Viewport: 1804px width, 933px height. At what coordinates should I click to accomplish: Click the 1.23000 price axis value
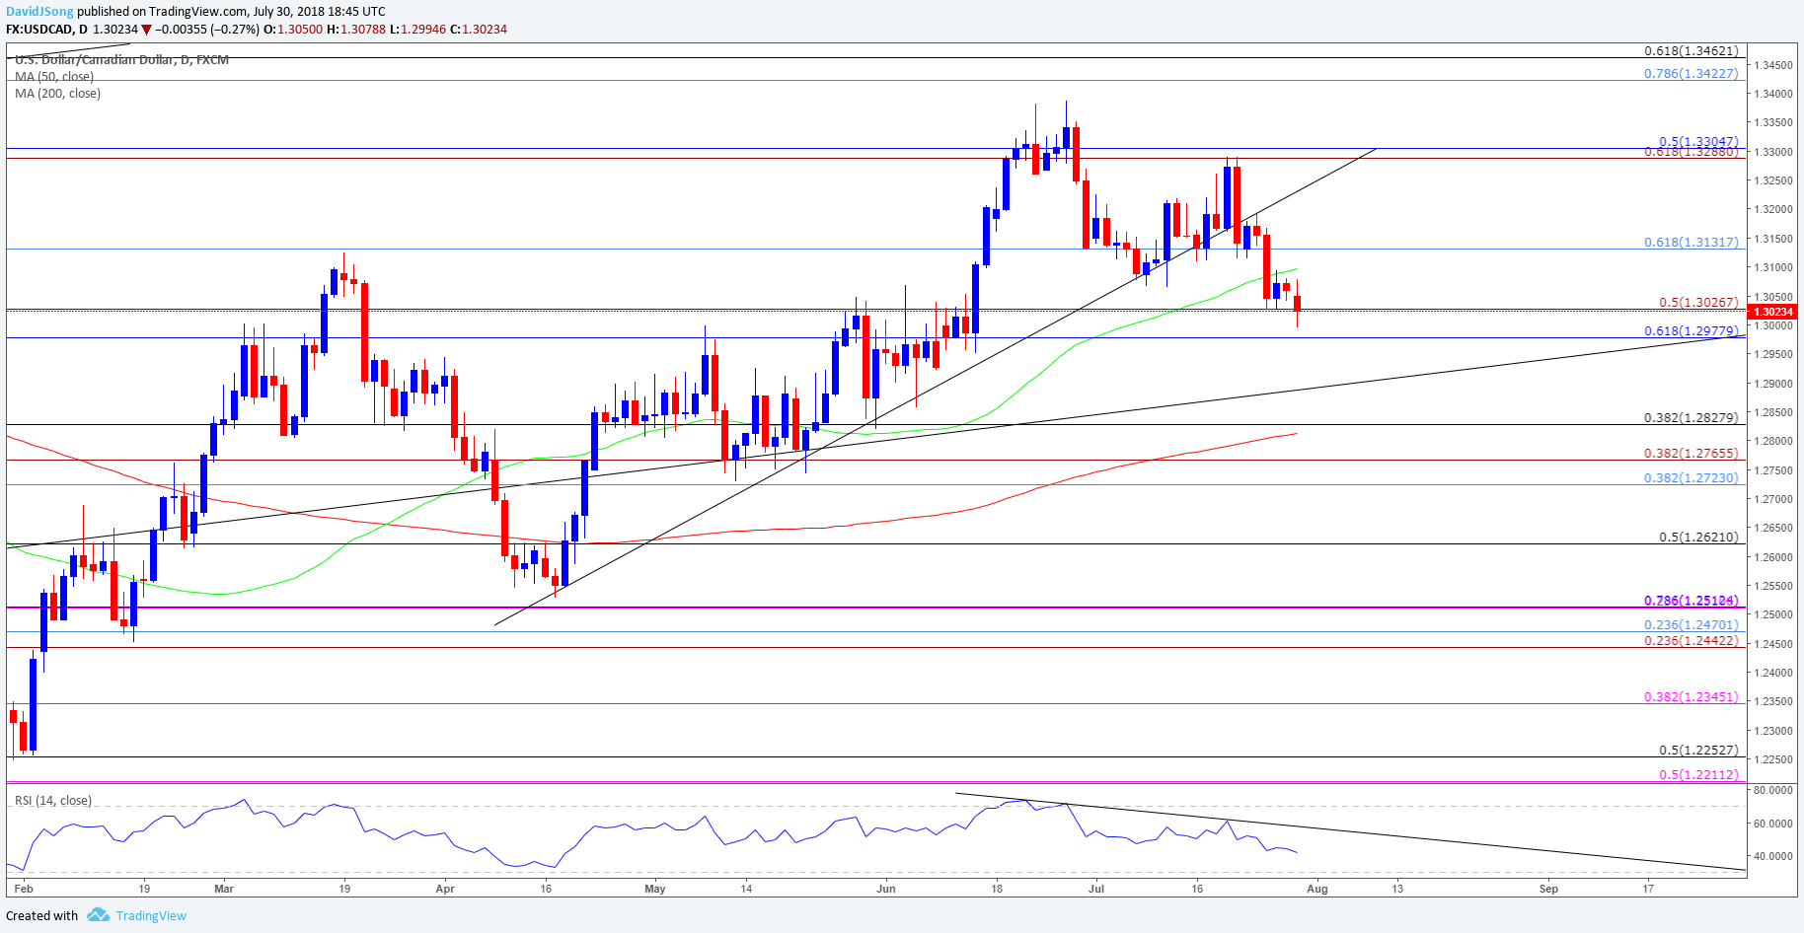click(x=1773, y=730)
